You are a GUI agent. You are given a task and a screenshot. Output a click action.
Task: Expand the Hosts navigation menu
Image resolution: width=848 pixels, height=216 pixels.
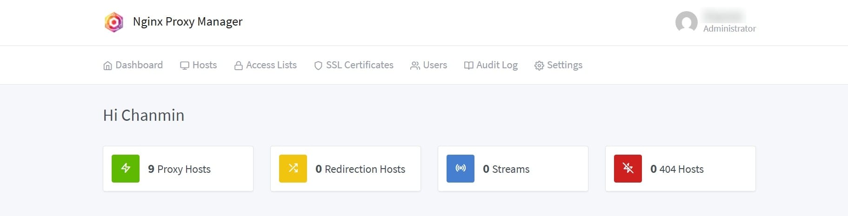tap(199, 65)
